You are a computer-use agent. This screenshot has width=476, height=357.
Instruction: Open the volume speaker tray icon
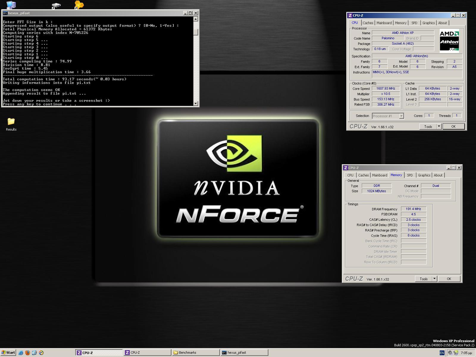tap(450, 353)
